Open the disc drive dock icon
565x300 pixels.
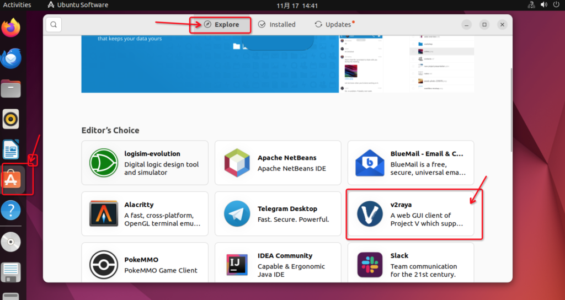11,242
